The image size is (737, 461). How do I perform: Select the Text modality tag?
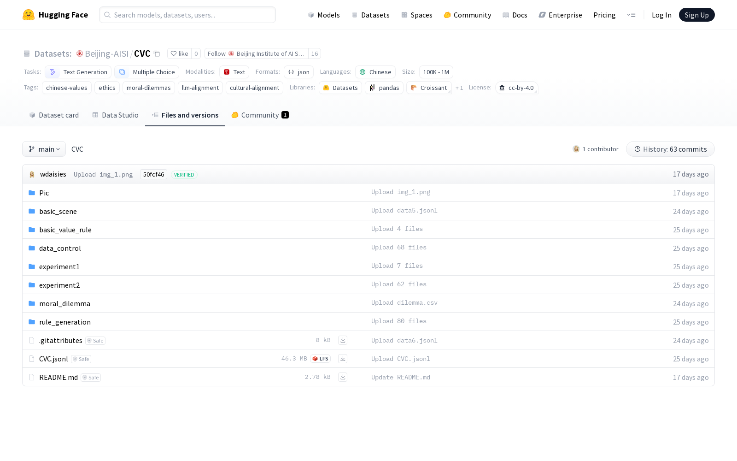pyautogui.click(x=234, y=72)
